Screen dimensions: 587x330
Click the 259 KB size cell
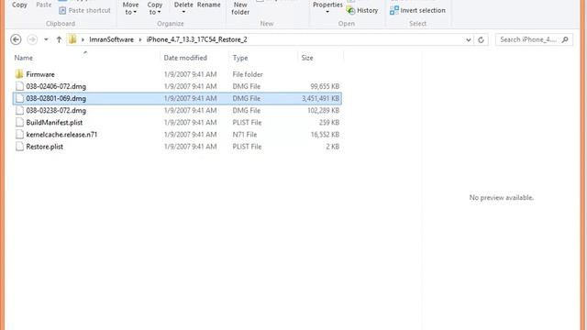point(329,122)
